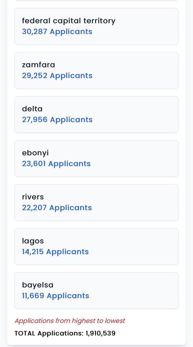Click the "ebonyi" state name
Image resolution: width=193 pixels, height=347 pixels.
(35, 153)
